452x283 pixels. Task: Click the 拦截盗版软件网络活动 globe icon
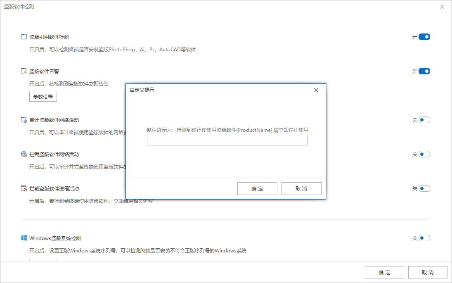[24, 154]
